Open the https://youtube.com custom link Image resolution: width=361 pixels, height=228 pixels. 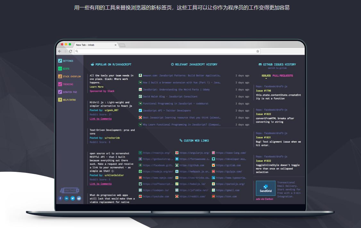[x=156, y=197]
